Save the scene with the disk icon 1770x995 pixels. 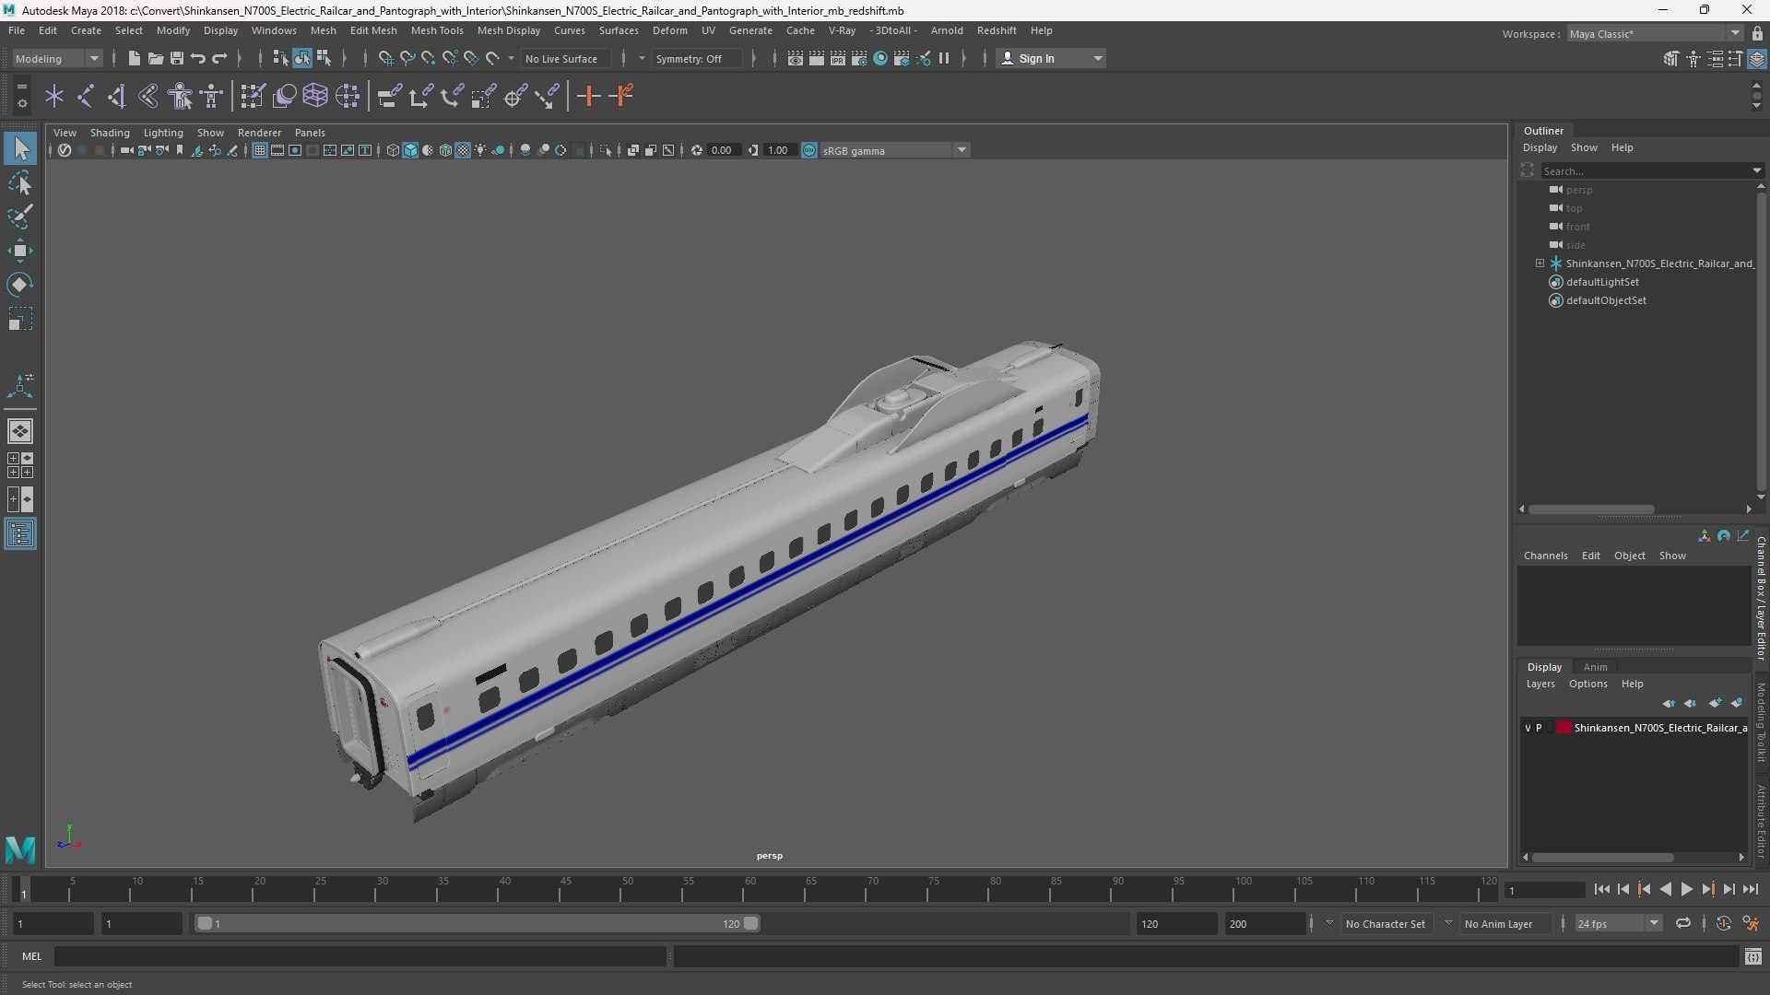pos(176,58)
